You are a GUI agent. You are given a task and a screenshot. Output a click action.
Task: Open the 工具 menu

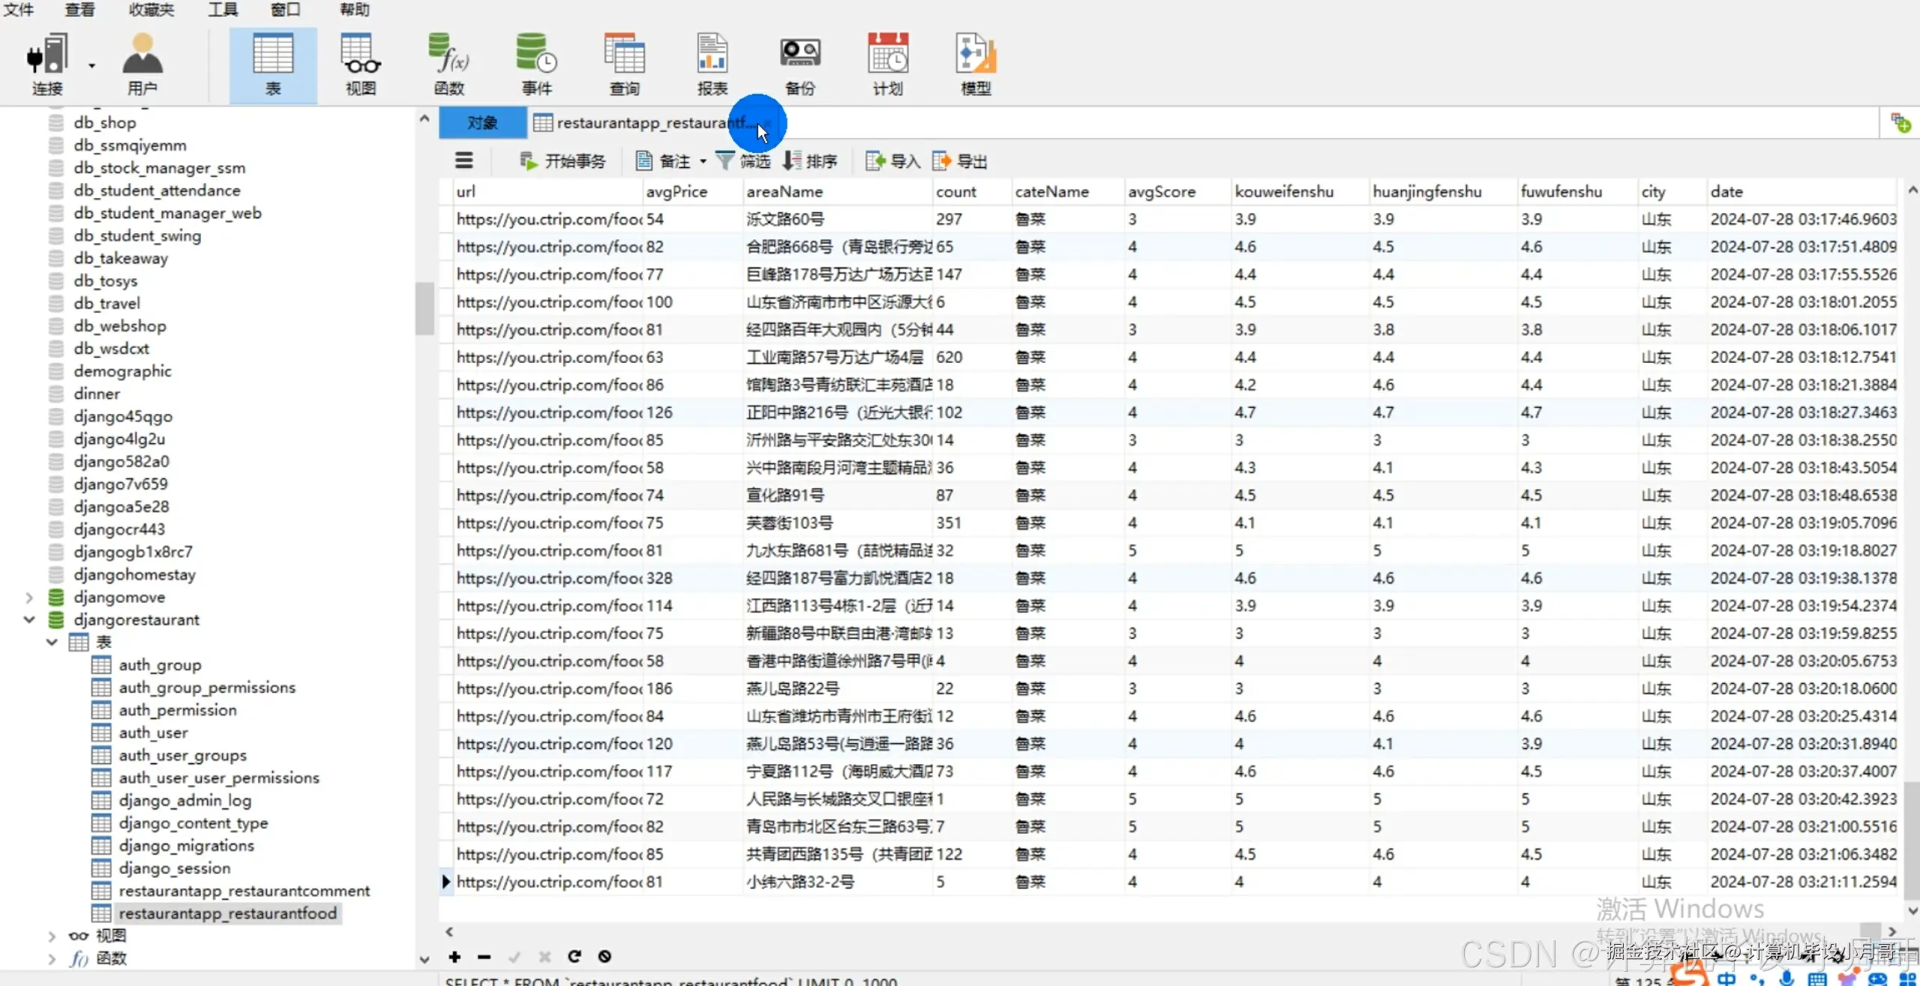[223, 10]
